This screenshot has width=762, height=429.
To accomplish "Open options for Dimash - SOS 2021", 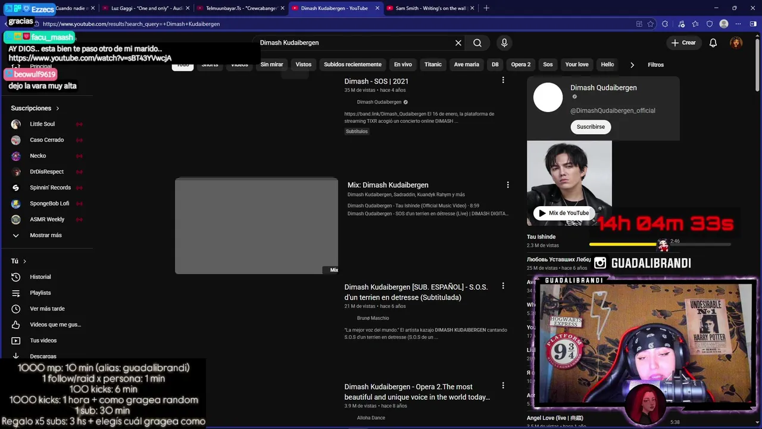I will (503, 80).
